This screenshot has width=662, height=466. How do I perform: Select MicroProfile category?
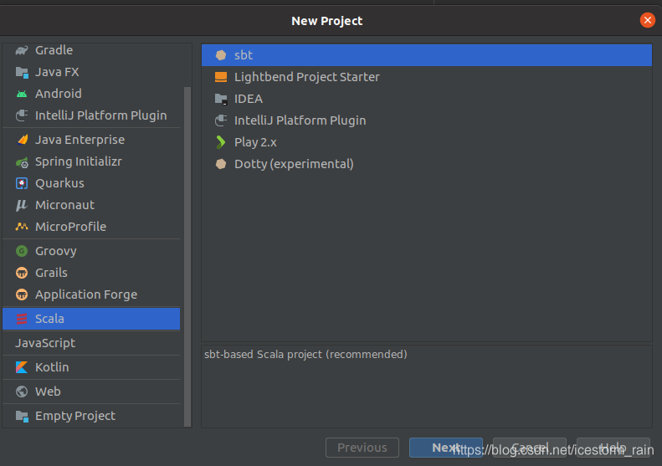[91, 227]
